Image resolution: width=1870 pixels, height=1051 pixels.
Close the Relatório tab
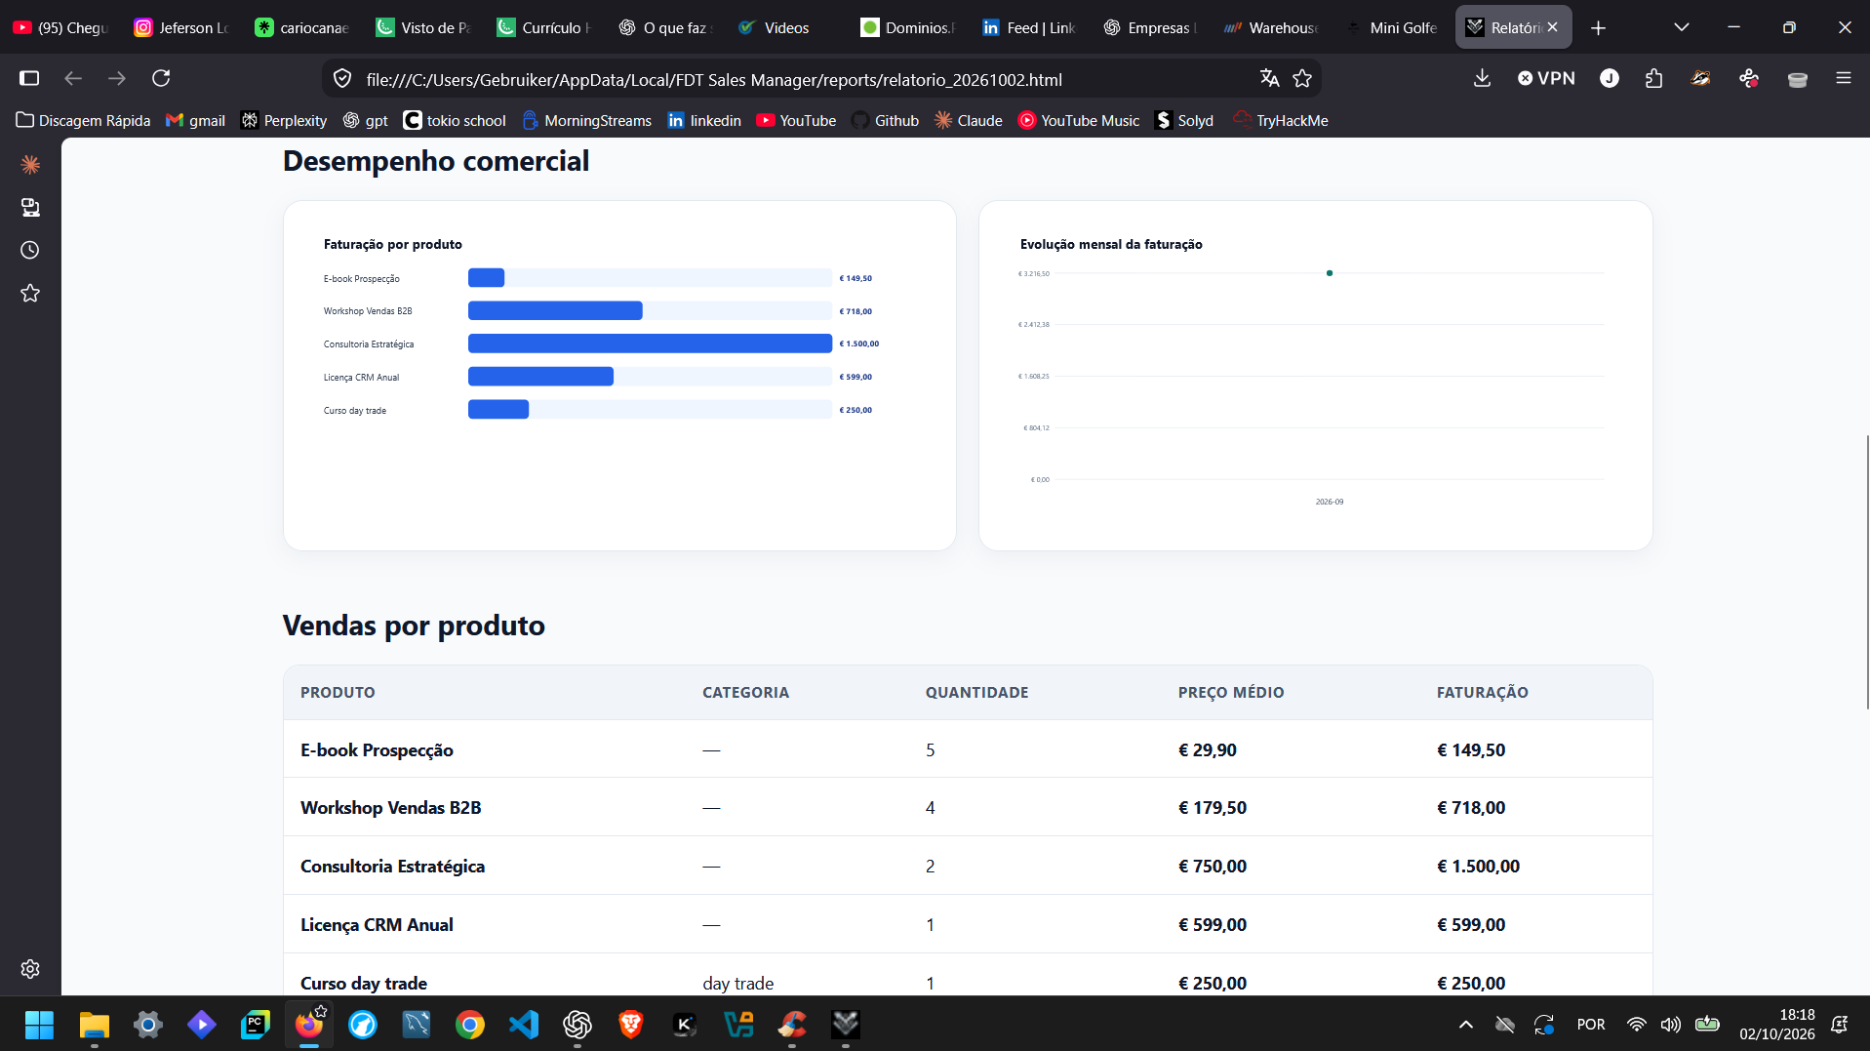tap(1552, 27)
